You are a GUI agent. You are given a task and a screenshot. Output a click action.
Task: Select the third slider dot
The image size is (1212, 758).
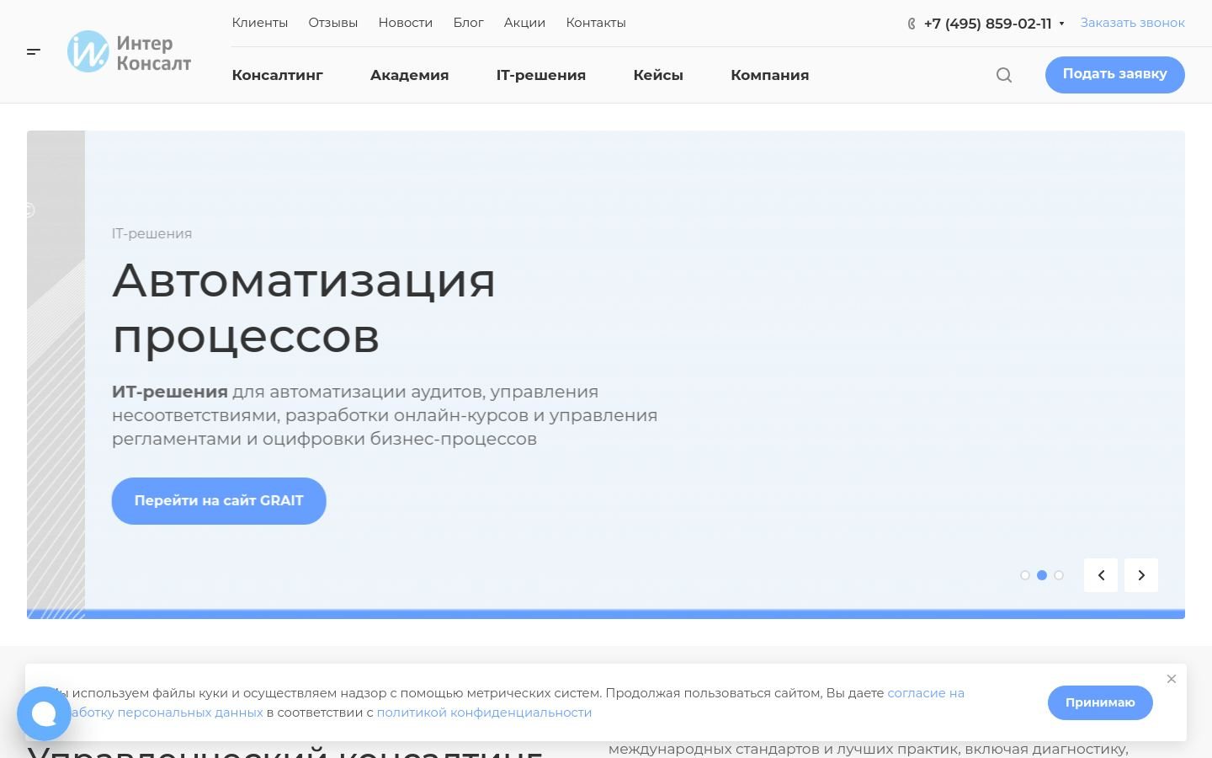1059,575
